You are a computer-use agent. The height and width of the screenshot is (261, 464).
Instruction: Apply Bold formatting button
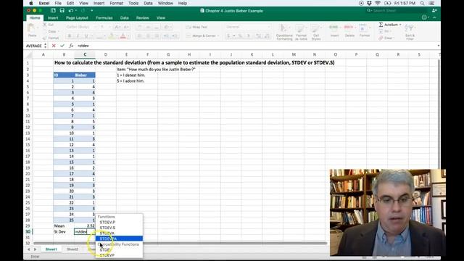70,36
